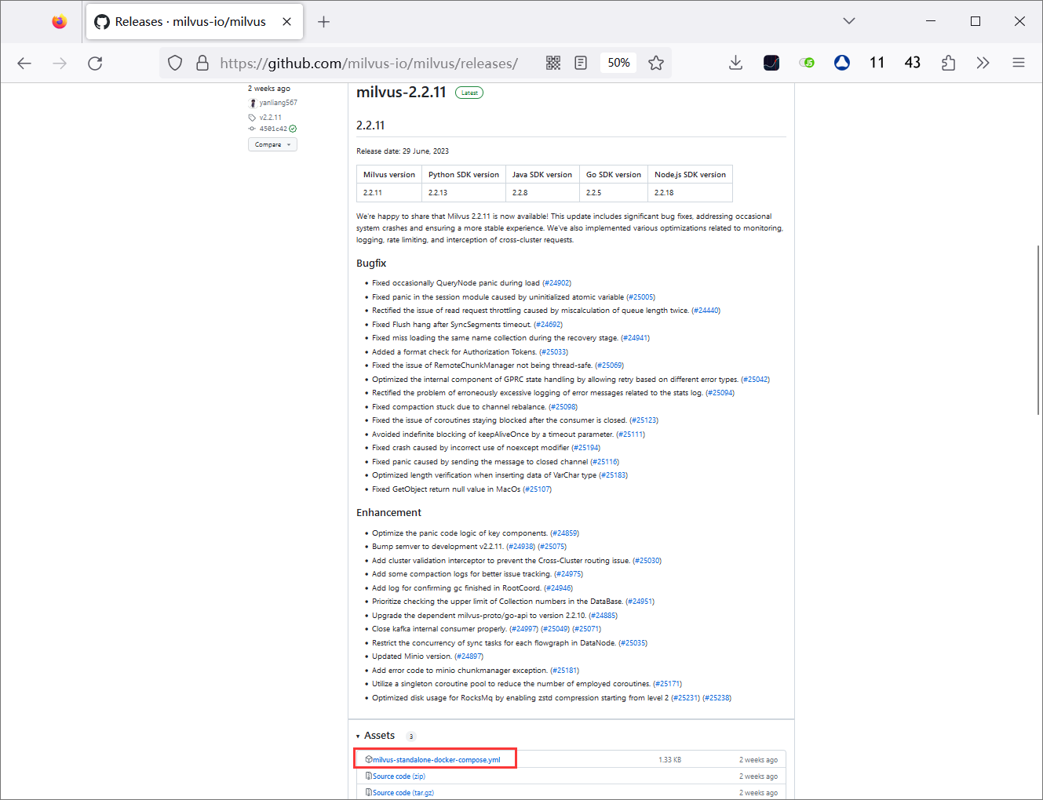This screenshot has height=800, width=1043.
Task: Open a new browser tab
Action: 323,22
